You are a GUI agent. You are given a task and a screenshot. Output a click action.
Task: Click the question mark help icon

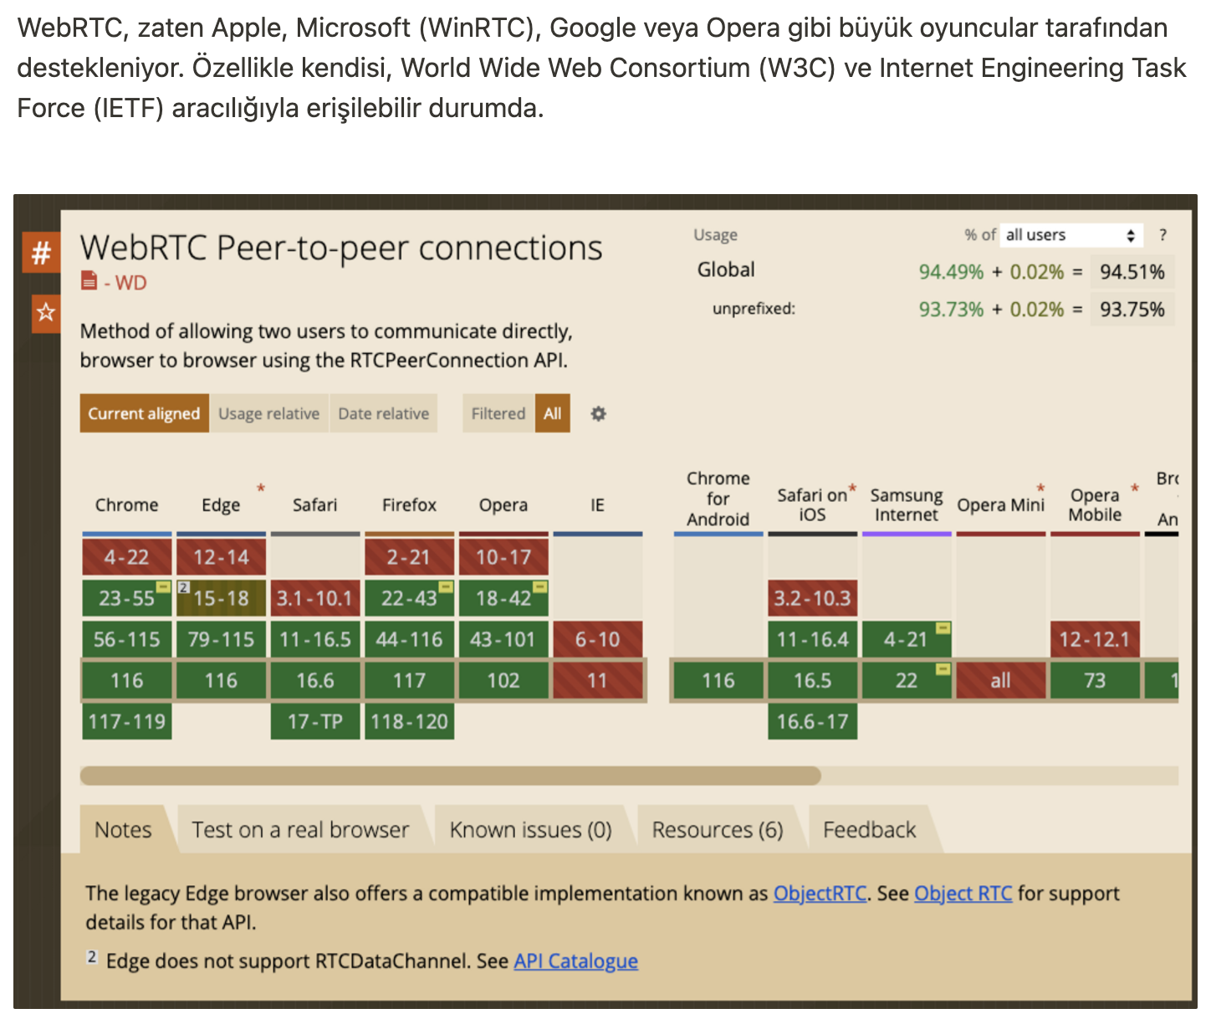click(1162, 235)
